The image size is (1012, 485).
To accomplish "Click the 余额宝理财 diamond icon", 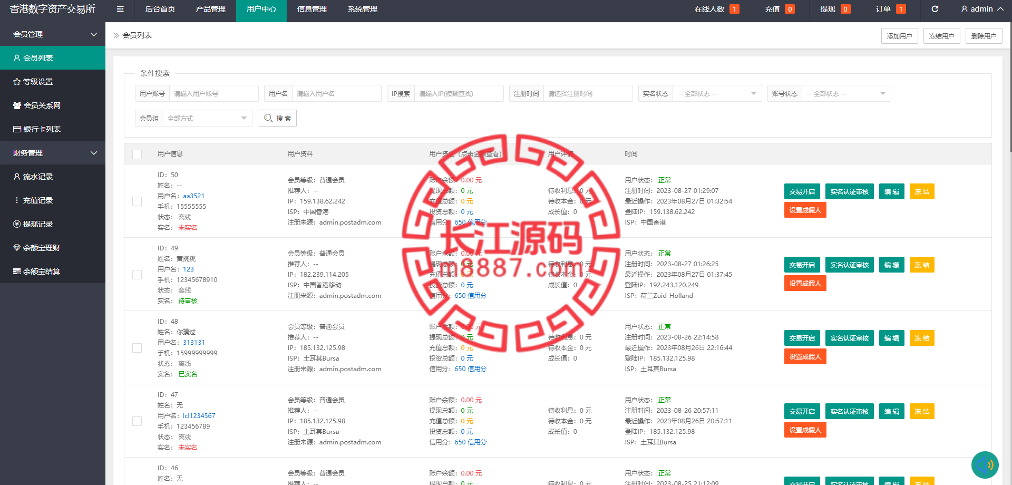I will (x=17, y=248).
